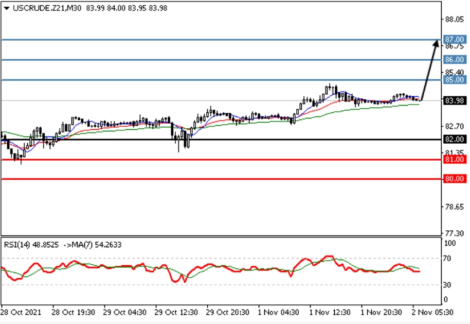Select OHLC values 83.99 84.00 83.95 83.98
This screenshot has width=470, height=324.
pyautogui.click(x=127, y=8)
